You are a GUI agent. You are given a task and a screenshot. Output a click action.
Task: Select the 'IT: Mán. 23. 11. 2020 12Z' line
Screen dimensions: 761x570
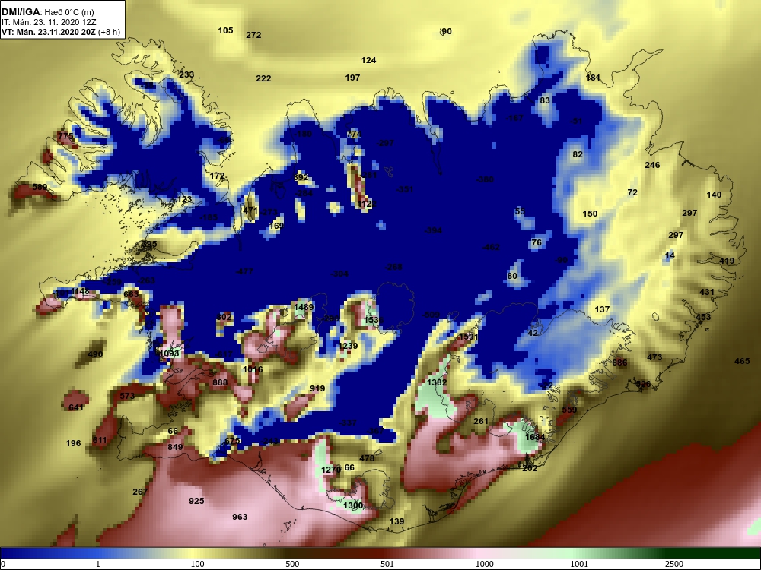click(x=42, y=22)
